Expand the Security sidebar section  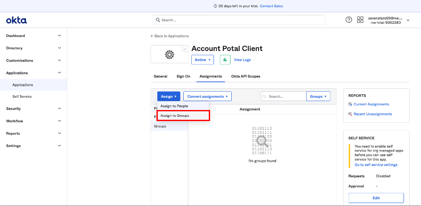33,109
